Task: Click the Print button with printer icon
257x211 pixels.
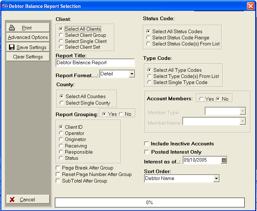Action: (28, 28)
